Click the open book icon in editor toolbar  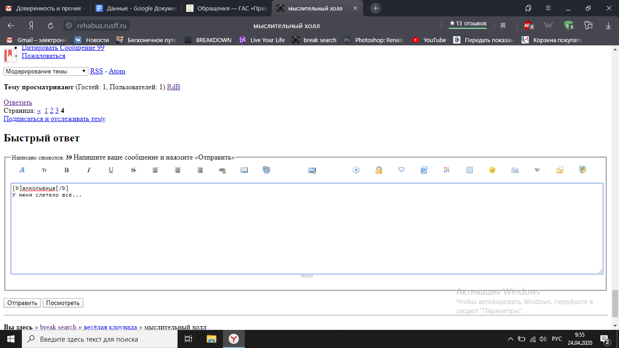click(244, 170)
